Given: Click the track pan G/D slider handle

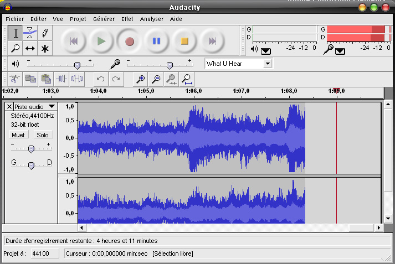Looking at the screenshot, I should [31, 165].
